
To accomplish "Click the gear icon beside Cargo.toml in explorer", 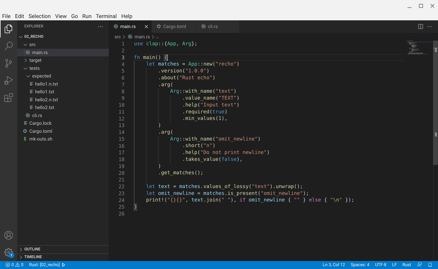I will (x=25, y=131).
